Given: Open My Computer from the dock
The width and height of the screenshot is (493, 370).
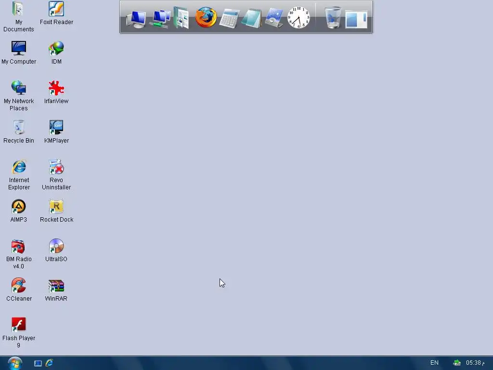Looking at the screenshot, I should [x=136, y=19].
